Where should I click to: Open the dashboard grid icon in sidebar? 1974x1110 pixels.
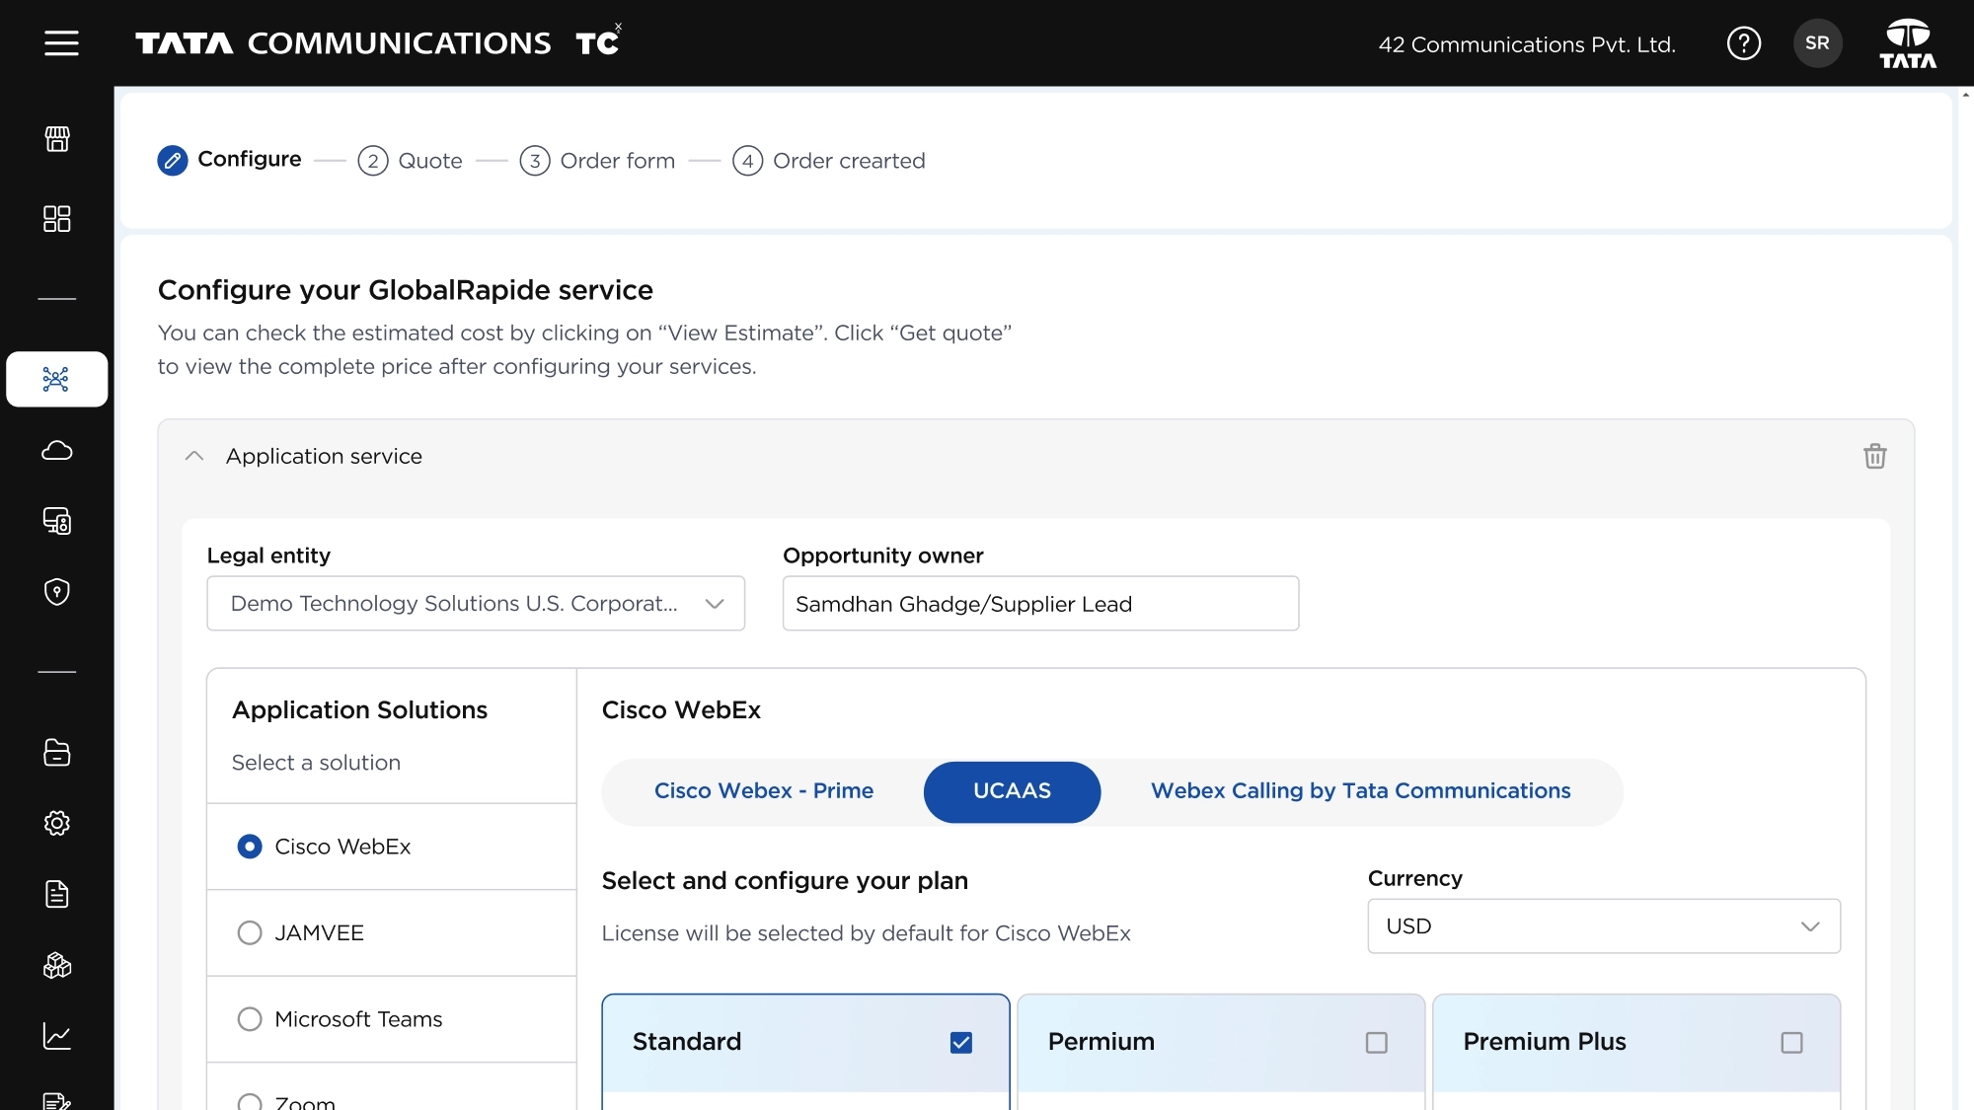[57, 219]
